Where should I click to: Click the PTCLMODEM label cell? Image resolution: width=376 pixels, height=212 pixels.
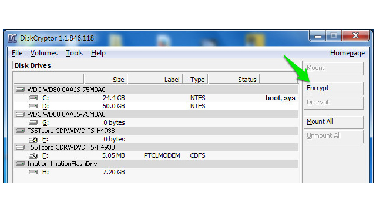[x=162, y=156]
